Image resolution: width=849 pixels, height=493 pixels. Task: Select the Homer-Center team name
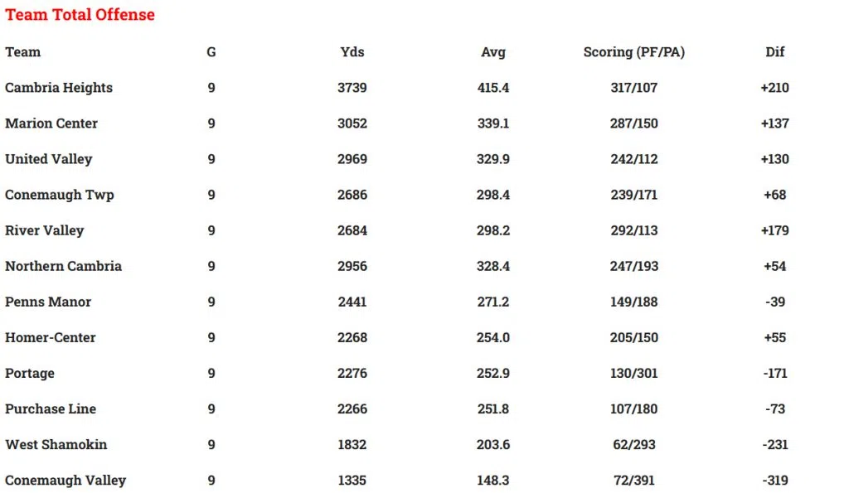point(51,337)
